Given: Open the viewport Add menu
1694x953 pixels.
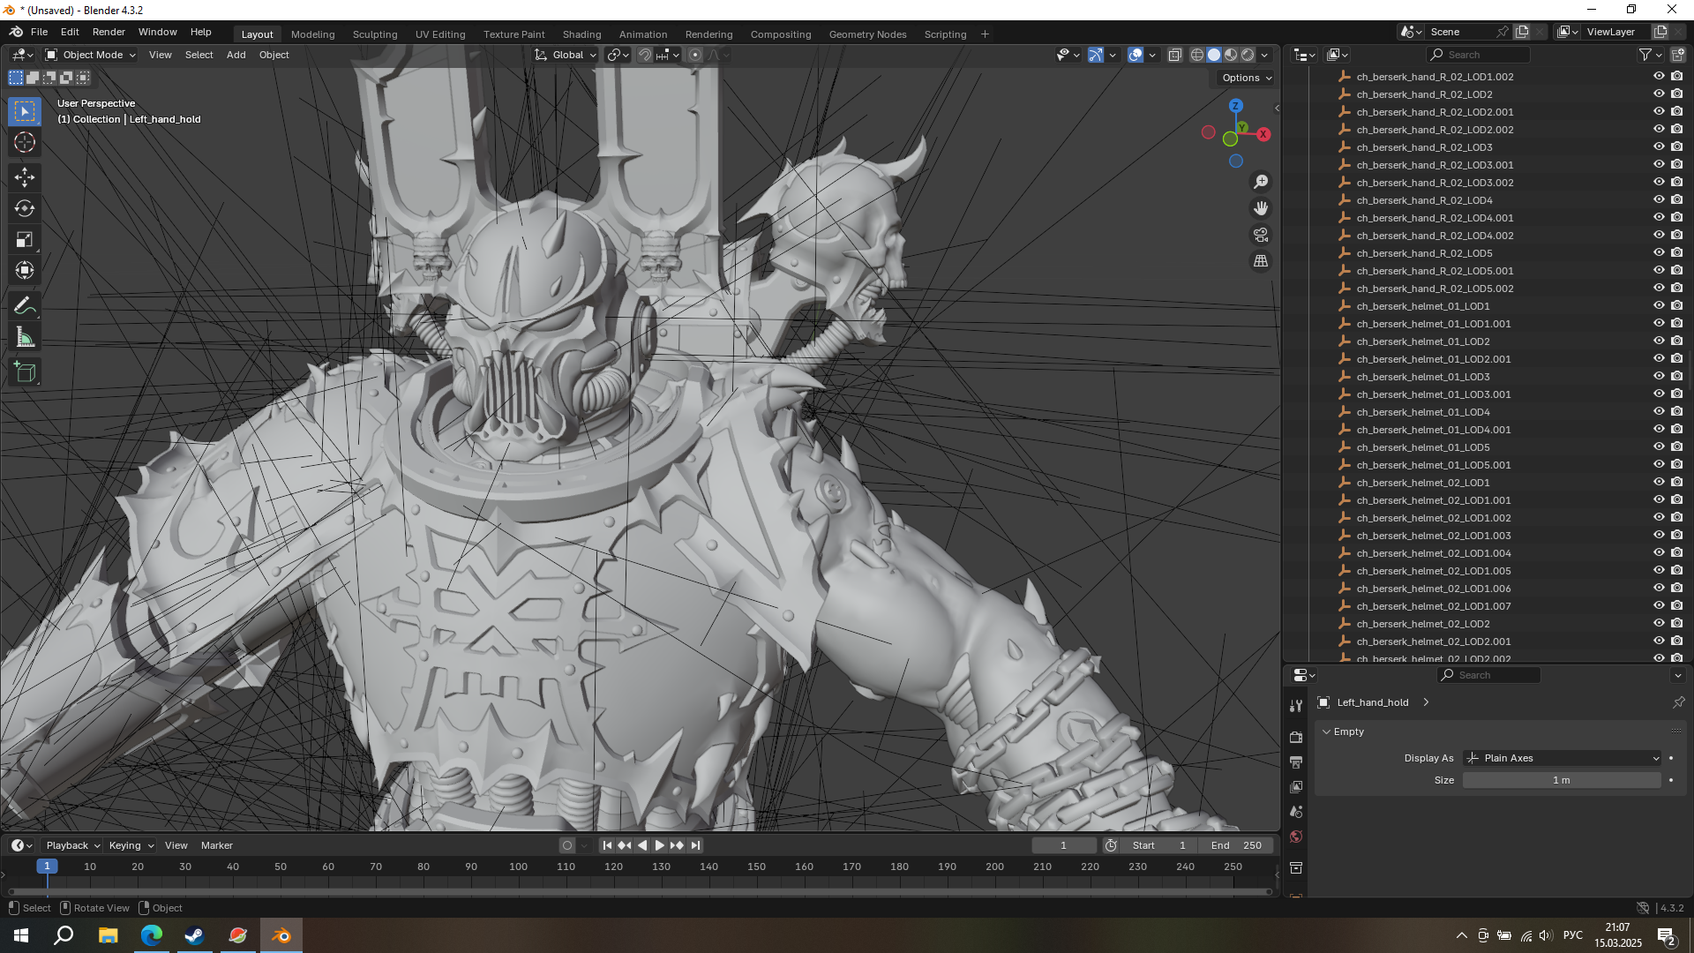Looking at the screenshot, I should pos(236,55).
